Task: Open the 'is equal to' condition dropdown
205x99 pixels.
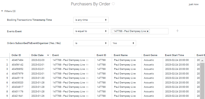Action: [x=91, y=31]
